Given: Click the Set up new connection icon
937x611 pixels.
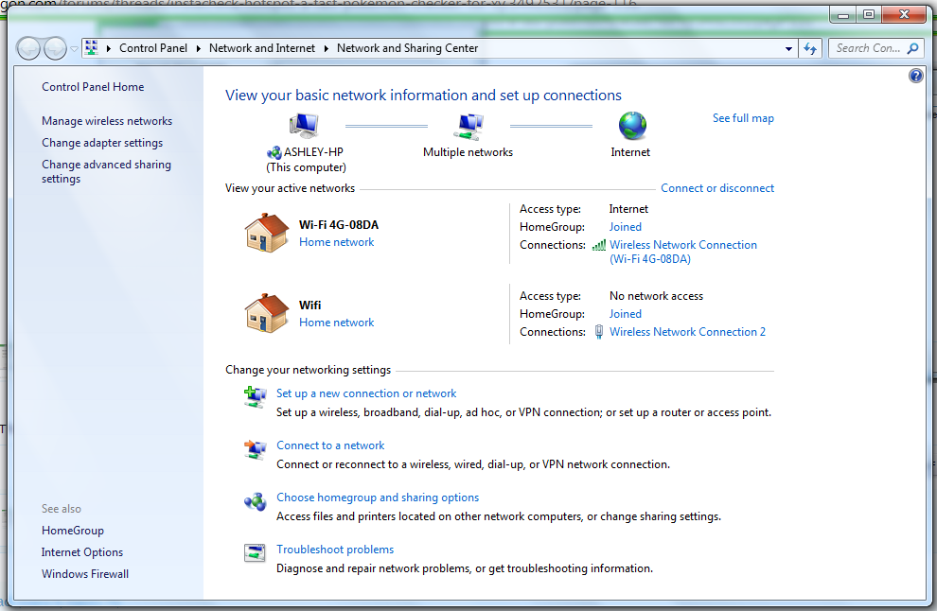Looking at the screenshot, I should 255,398.
